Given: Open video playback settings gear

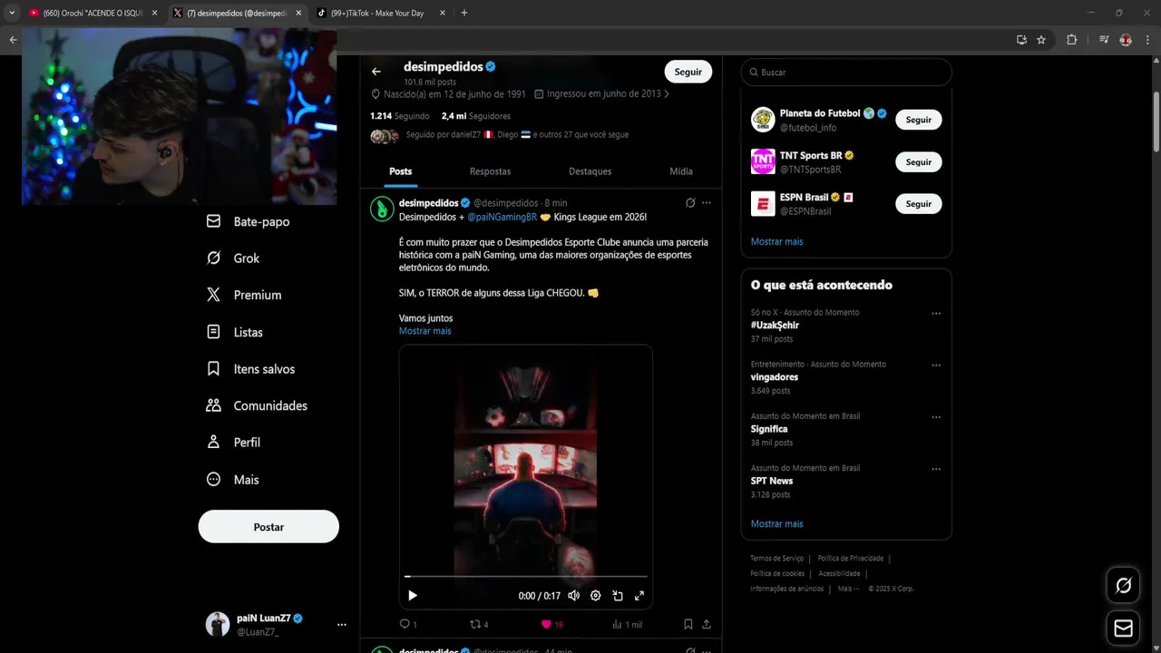Looking at the screenshot, I should coord(596,596).
